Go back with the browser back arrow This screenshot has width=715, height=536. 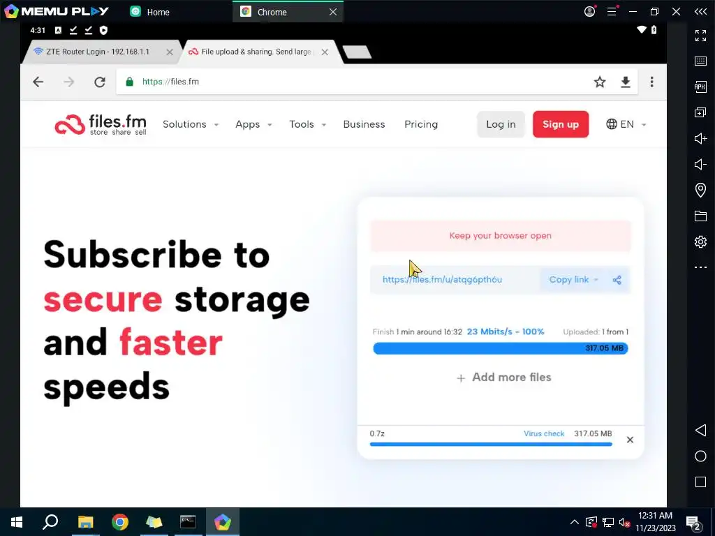click(x=38, y=82)
